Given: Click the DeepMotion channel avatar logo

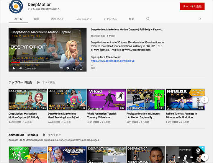Looking at the screenshot, I should 16,6.
